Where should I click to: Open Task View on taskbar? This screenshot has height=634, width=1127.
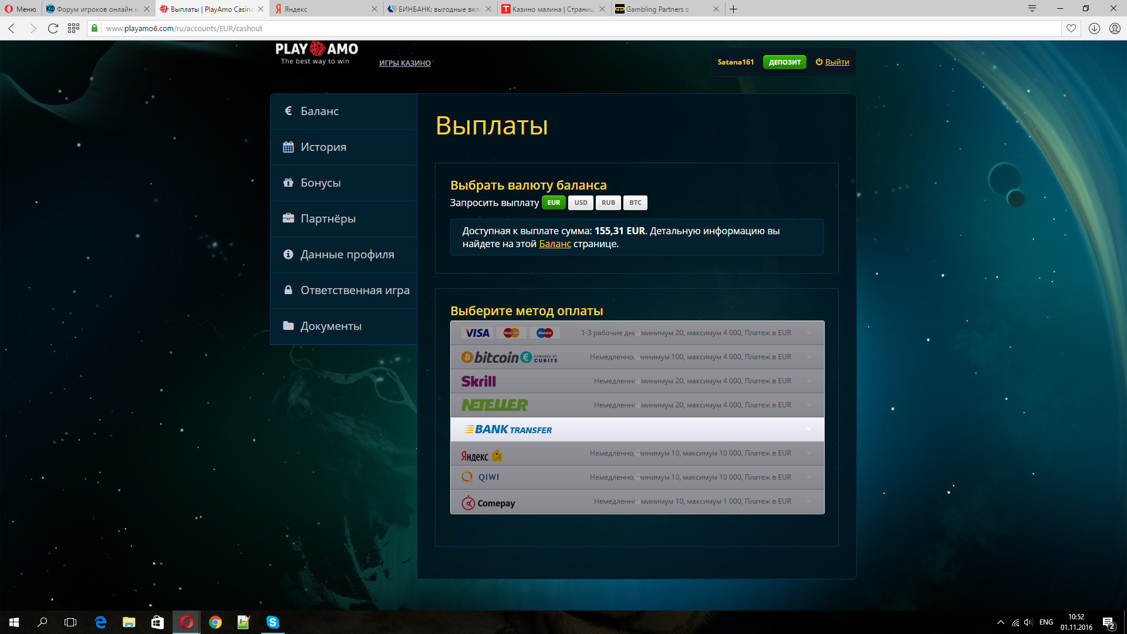tap(70, 622)
